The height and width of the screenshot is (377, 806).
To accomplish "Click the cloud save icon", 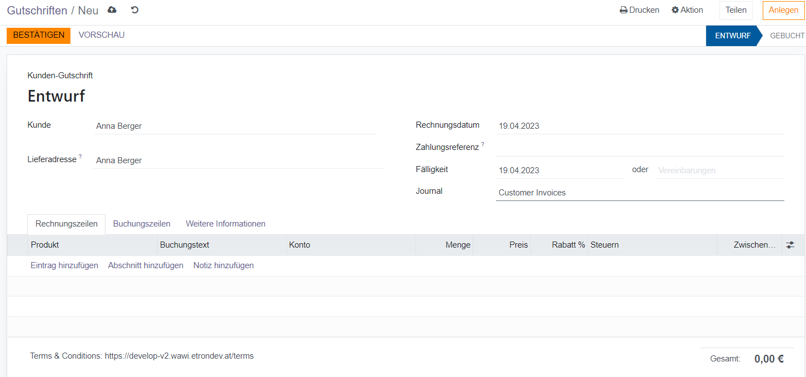I will point(112,10).
